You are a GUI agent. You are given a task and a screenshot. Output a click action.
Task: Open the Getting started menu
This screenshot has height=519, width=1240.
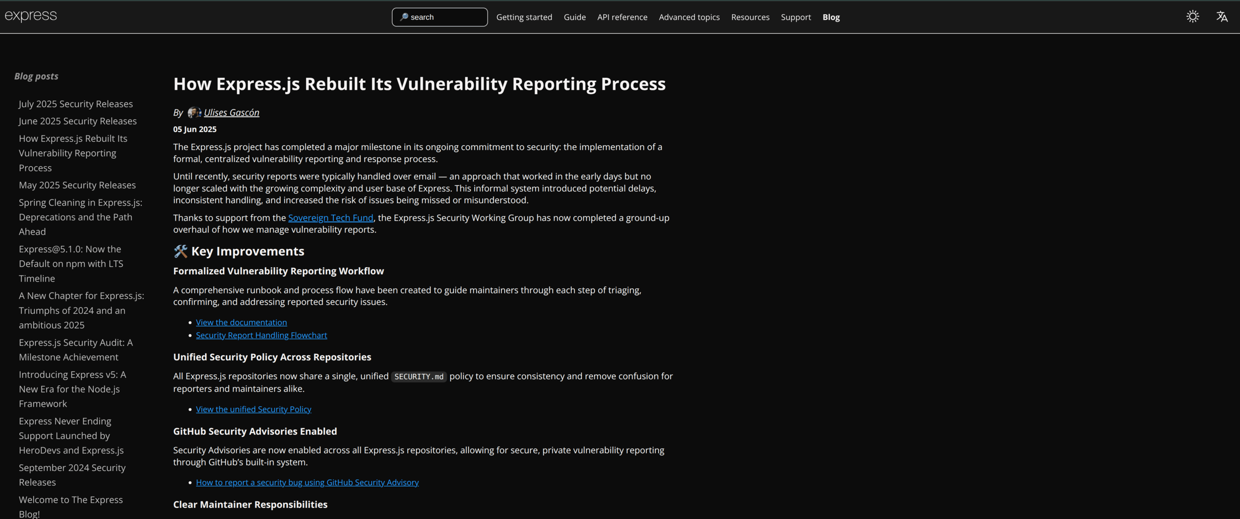pyautogui.click(x=524, y=17)
